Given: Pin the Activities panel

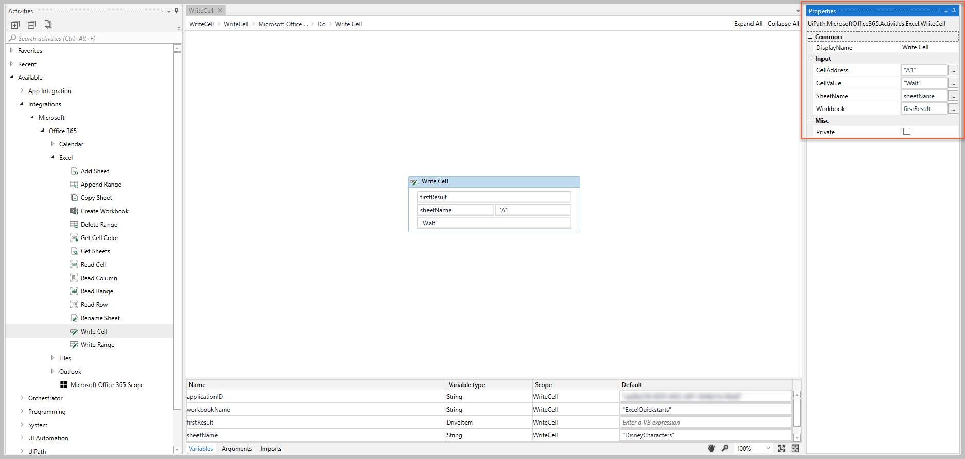Looking at the screenshot, I should (x=176, y=11).
